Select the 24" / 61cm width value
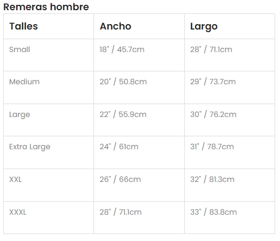This screenshot has height=241, width=280. [119, 147]
